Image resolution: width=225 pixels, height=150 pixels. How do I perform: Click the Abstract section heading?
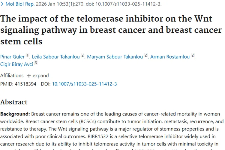click(x=14, y=102)
